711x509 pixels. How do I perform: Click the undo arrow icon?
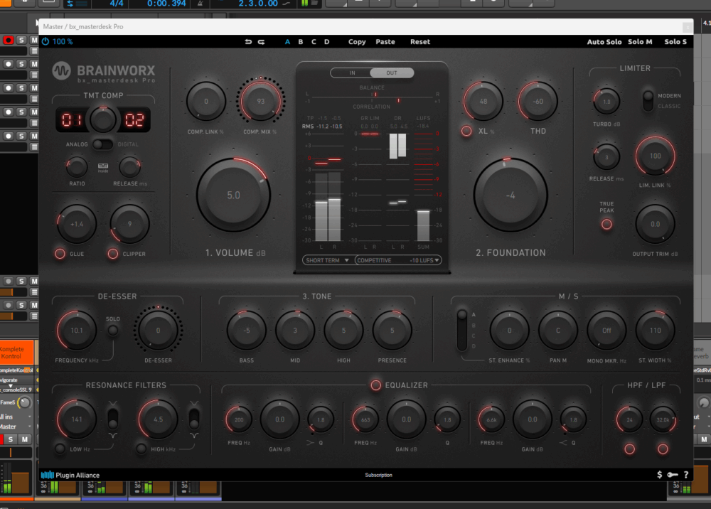coord(248,42)
